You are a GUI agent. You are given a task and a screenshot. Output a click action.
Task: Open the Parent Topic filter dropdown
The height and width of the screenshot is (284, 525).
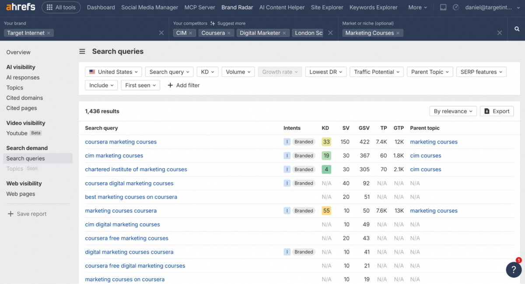click(x=430, y=72)
